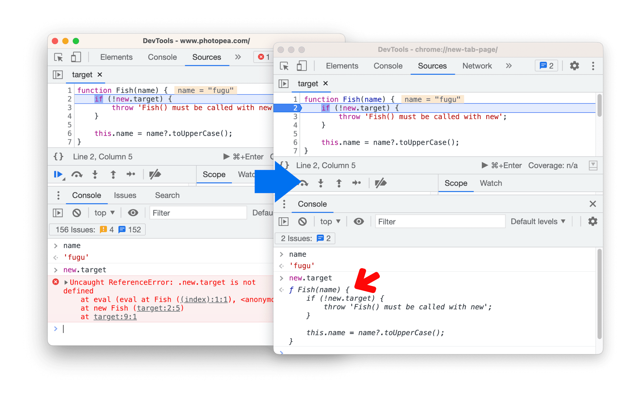Image resolution: width=640 pixels, height=398 pixels.
Task: Click the close button on Console panel
Action: [593, 204]
